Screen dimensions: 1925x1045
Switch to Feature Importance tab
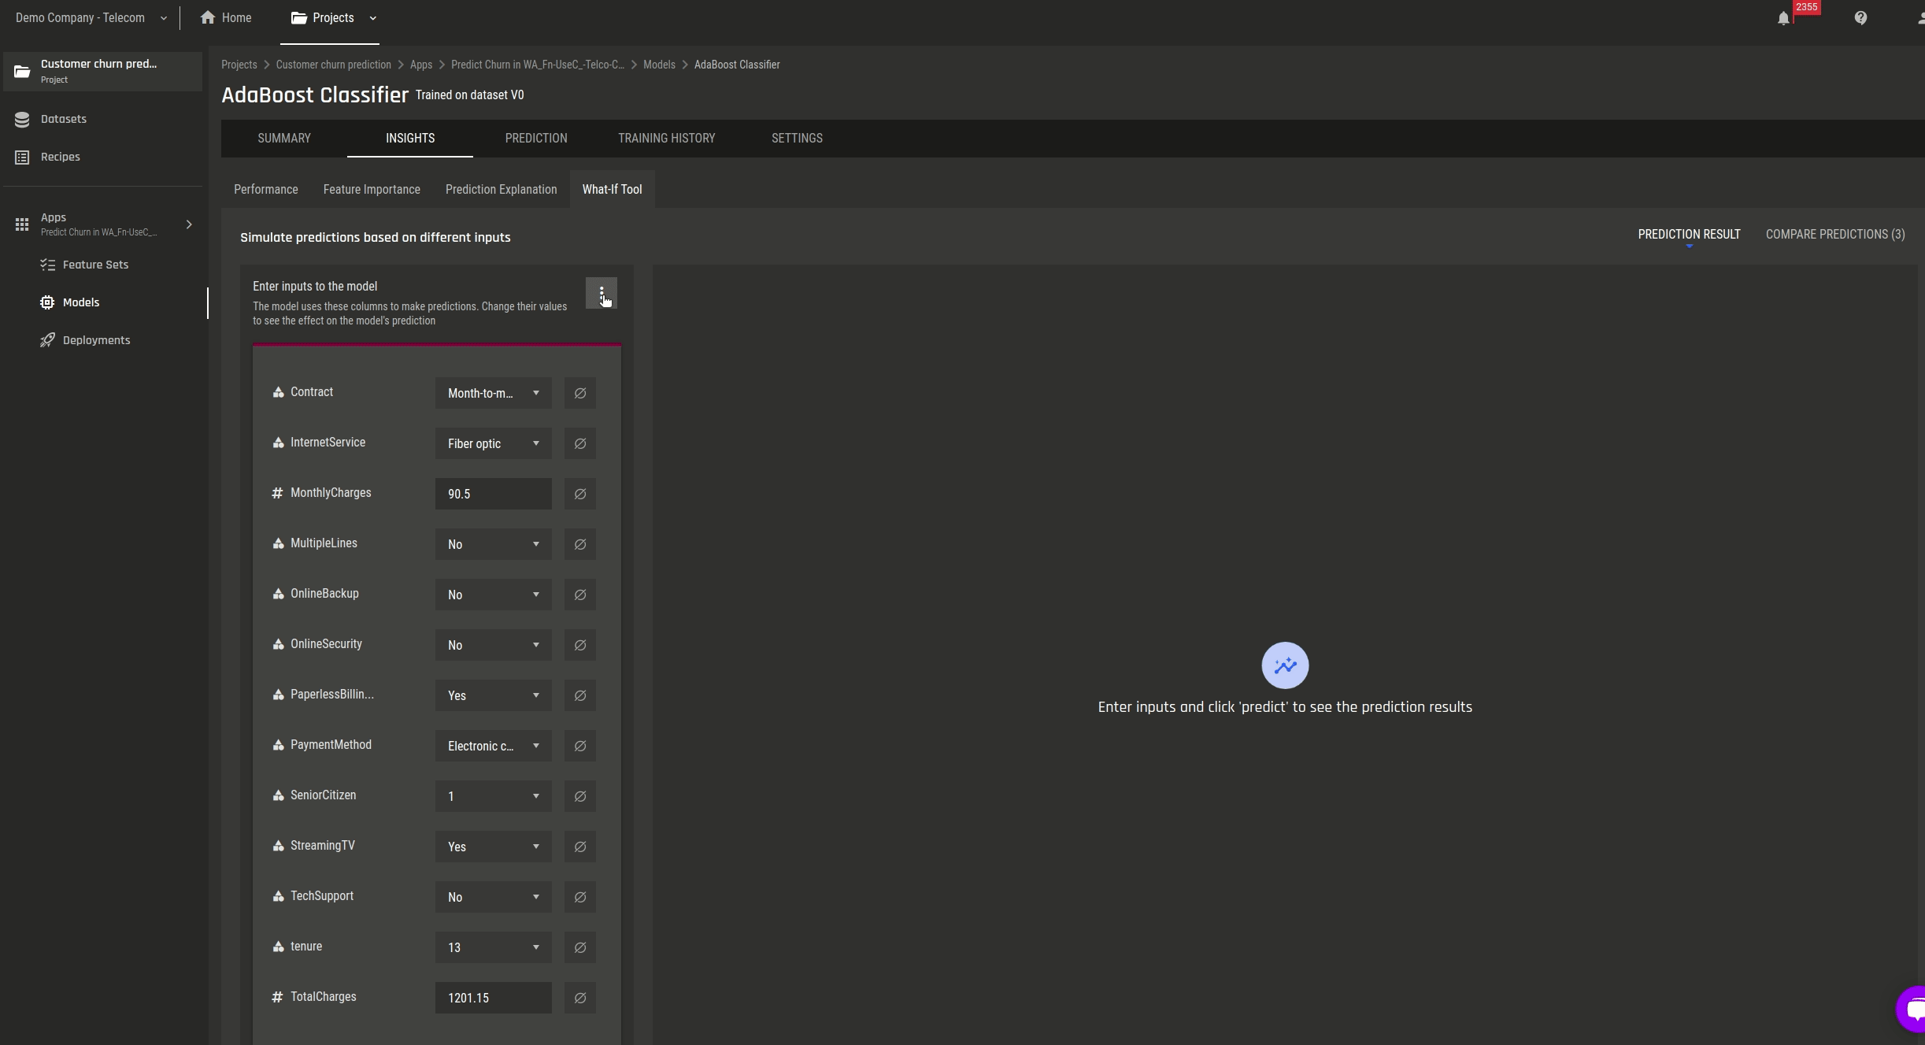[372, 191]
